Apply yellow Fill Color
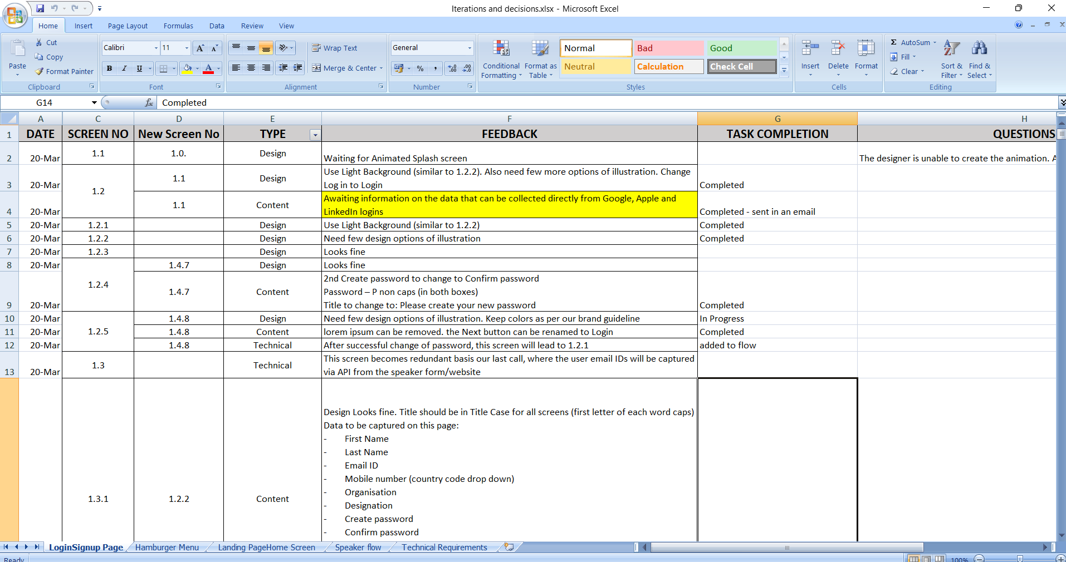The height and width of the screenshot is (562, 1066). click(x=187, y=68)
